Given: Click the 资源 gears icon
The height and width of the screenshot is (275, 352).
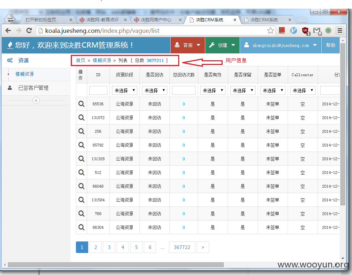Looking at the screenshot, I should 10,60.
